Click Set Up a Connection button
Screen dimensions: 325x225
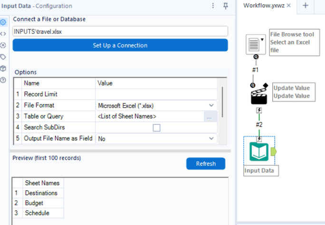[x=120, y=45]
